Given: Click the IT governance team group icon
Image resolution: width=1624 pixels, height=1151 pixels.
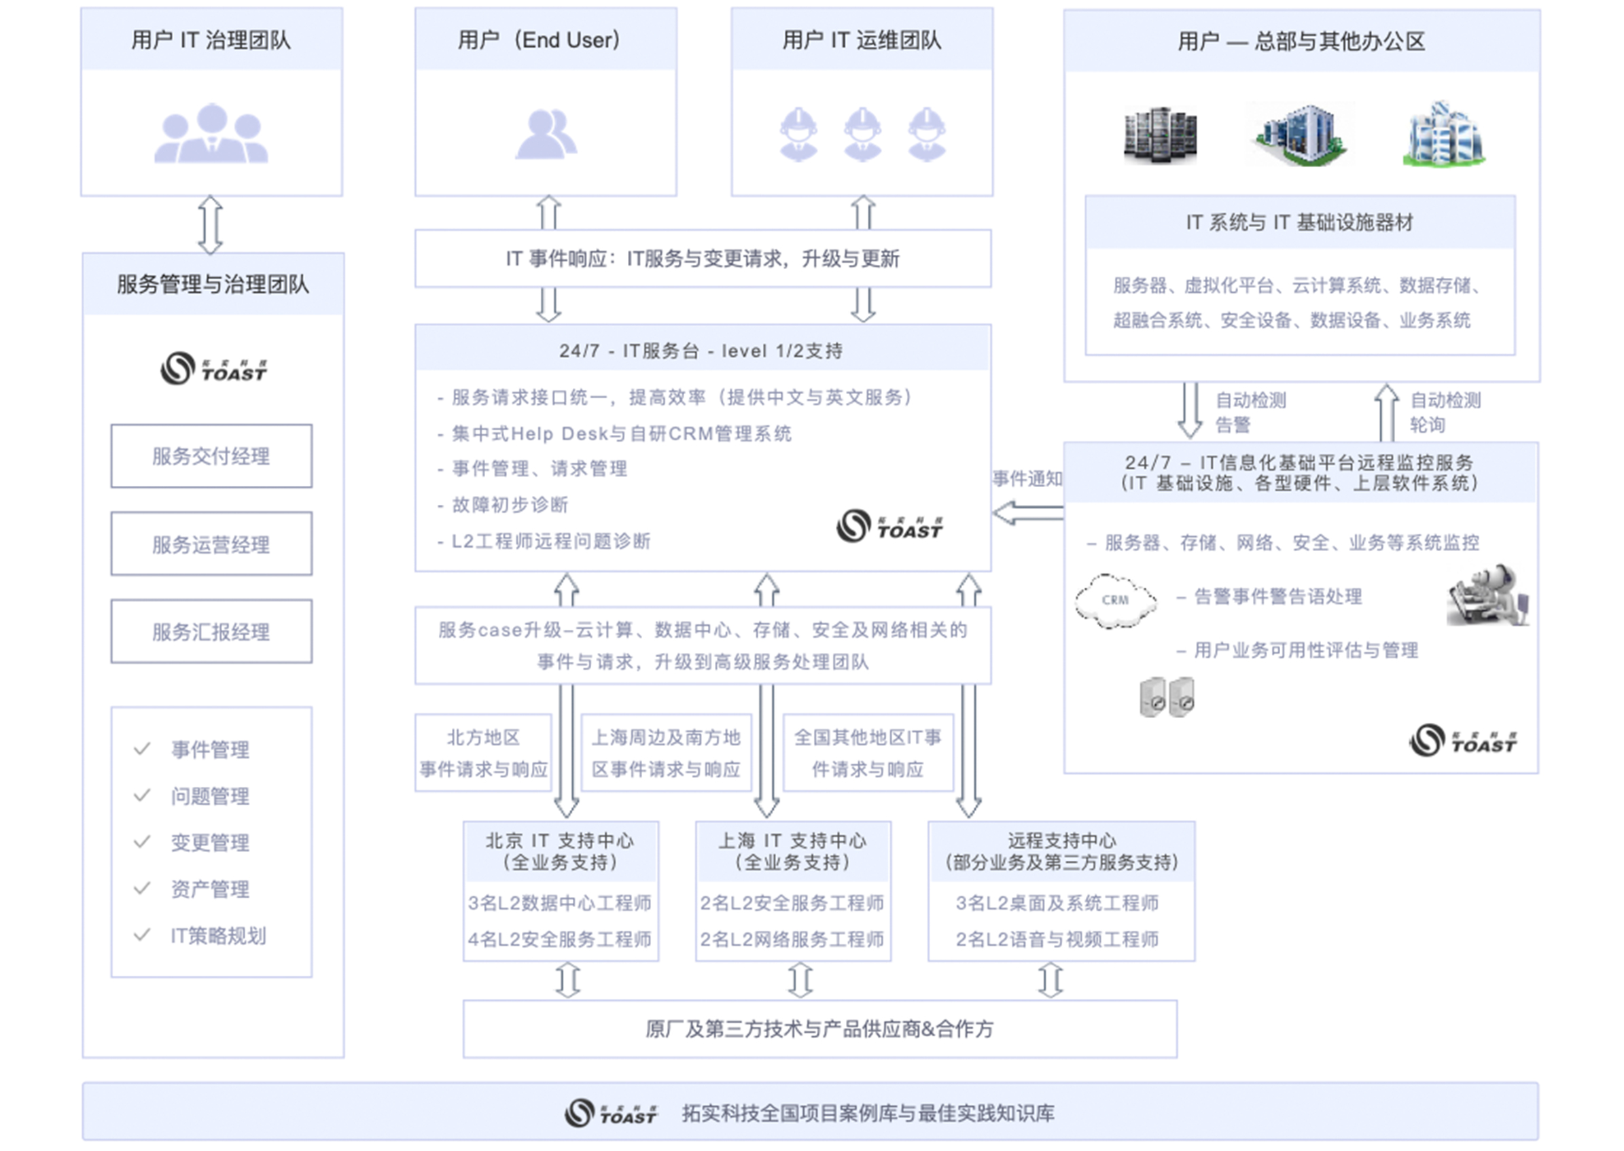Looking at the screenshot, I should pos(211,134).
